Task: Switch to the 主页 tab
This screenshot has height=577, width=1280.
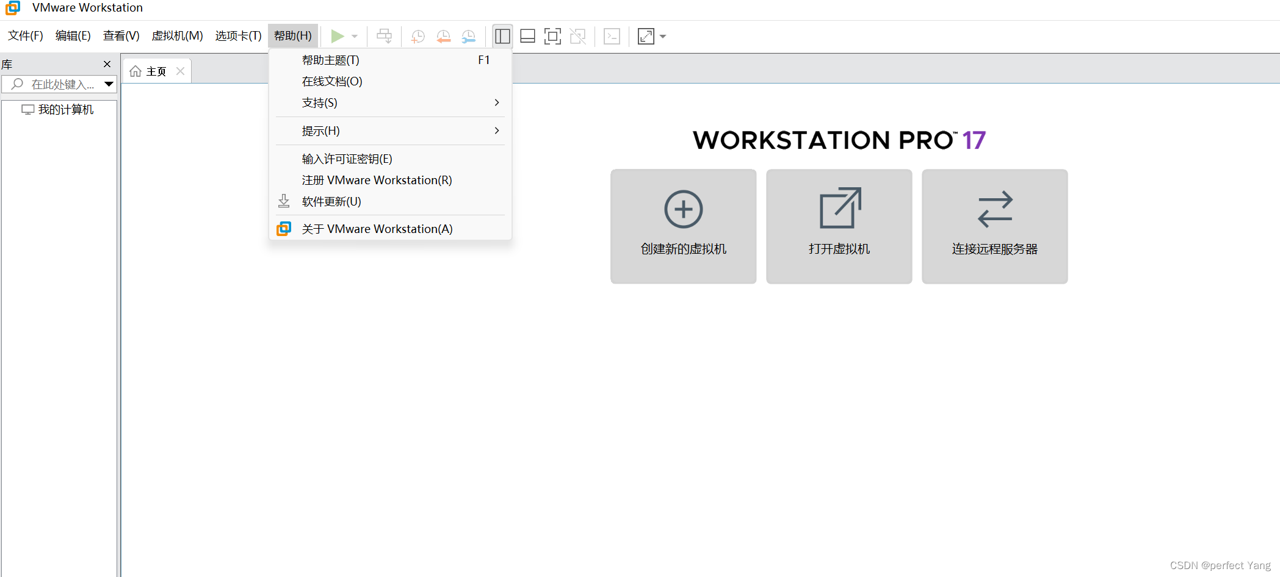Action: point(157,71)
